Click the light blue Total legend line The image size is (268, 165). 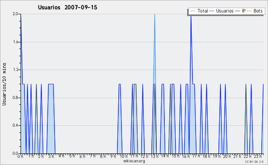click(193, 11)
